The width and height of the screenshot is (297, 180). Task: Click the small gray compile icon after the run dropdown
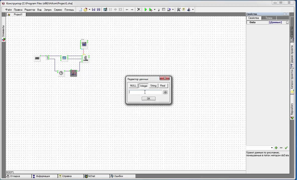pos(159,10)
